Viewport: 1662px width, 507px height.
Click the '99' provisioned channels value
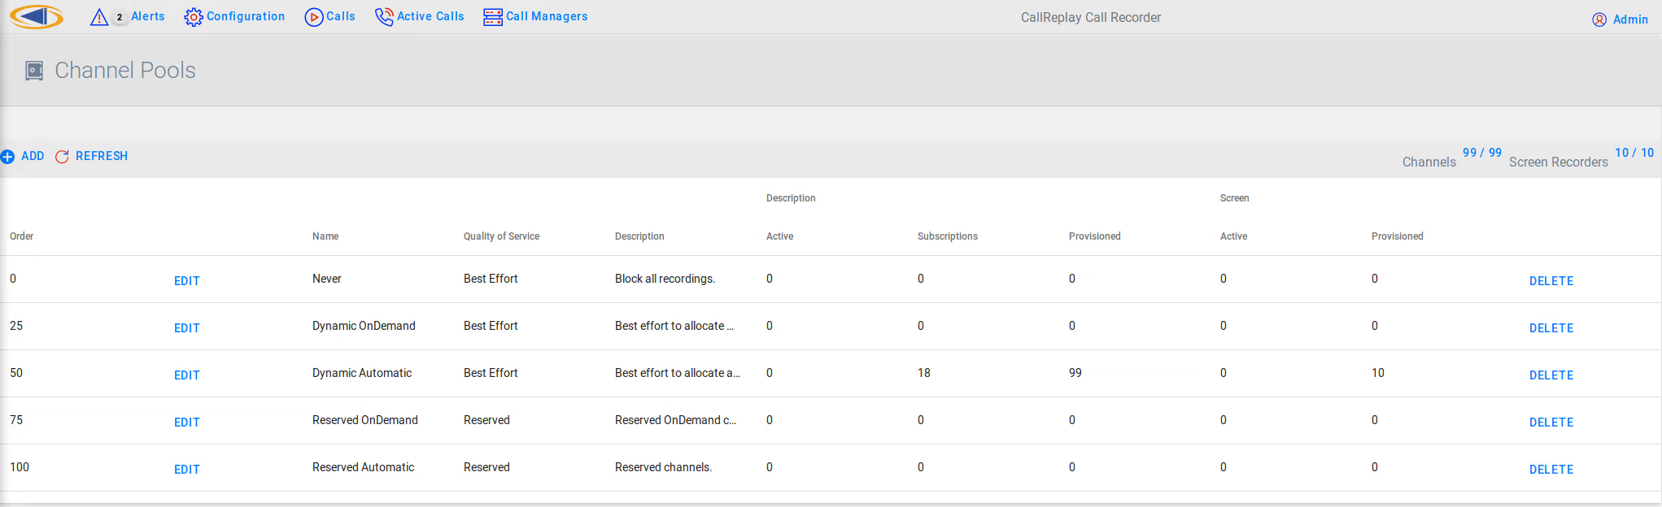point(1075,373)
